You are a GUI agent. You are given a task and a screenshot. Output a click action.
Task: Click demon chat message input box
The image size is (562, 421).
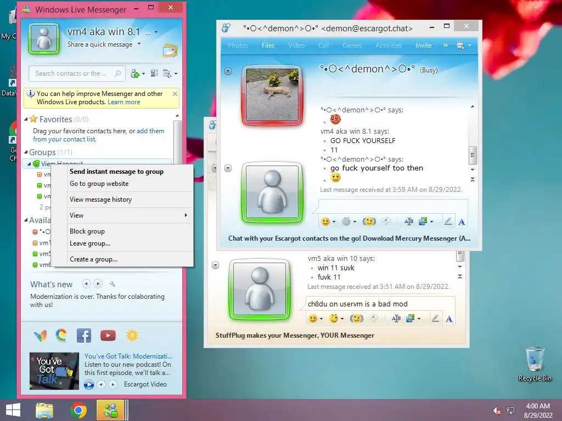tap(393, 207)
